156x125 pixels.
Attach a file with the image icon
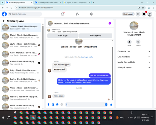pos(53,104)
